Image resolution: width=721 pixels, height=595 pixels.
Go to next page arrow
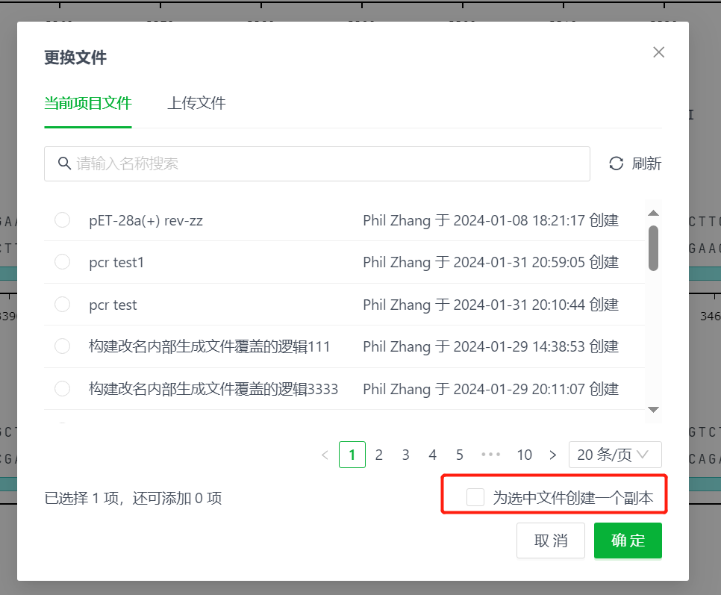click(552, 455)
